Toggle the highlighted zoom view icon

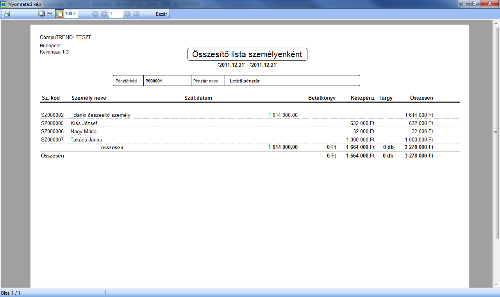coord(59,14)
